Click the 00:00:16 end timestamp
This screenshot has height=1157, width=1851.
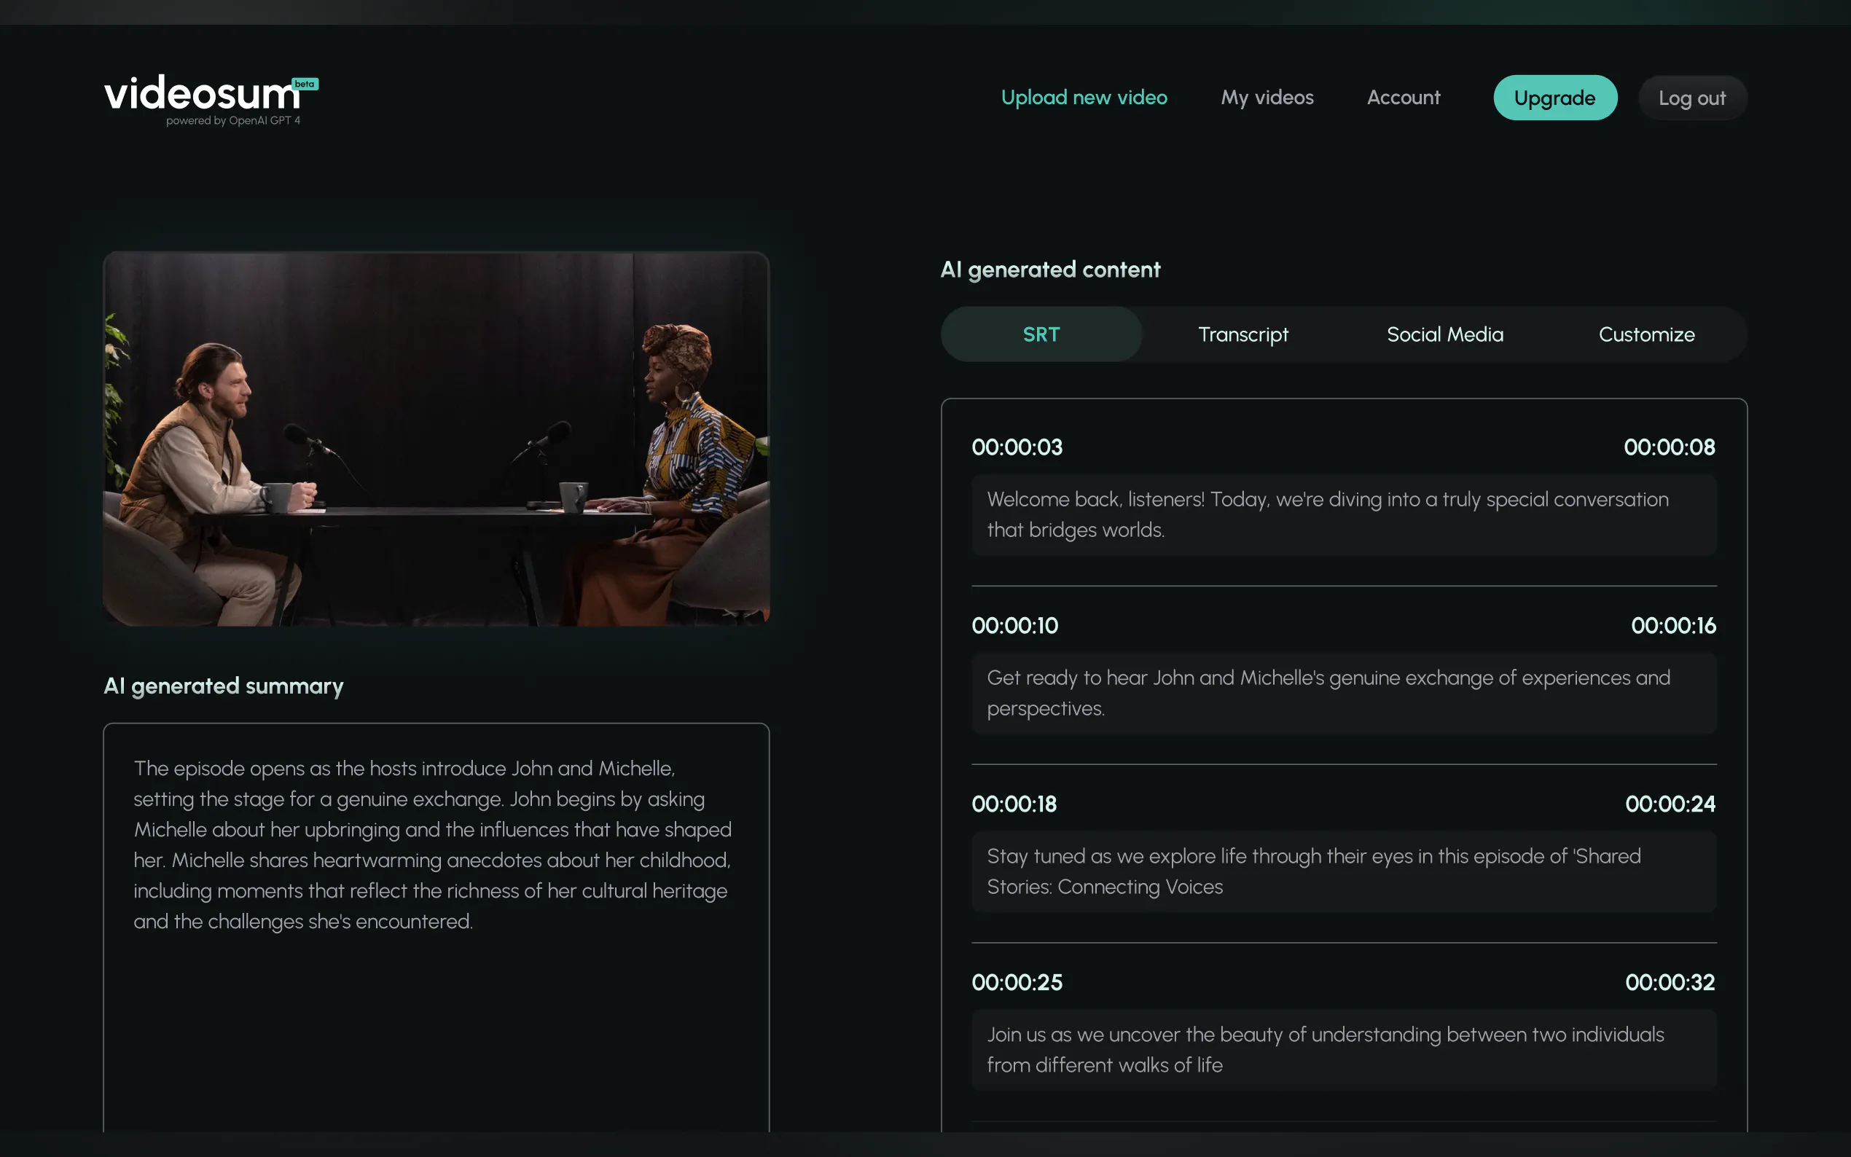[x=1672, y=625]
